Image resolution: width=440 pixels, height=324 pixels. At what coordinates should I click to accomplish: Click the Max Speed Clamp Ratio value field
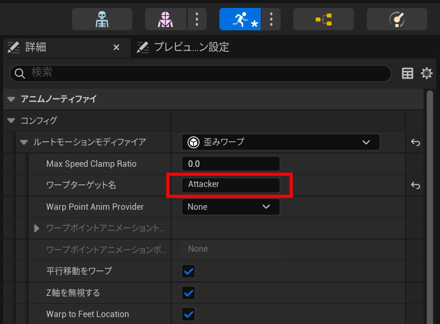point(230,164)
